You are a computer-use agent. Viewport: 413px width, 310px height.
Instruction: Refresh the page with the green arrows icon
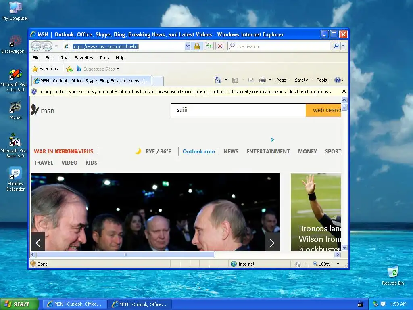point(209,46)
